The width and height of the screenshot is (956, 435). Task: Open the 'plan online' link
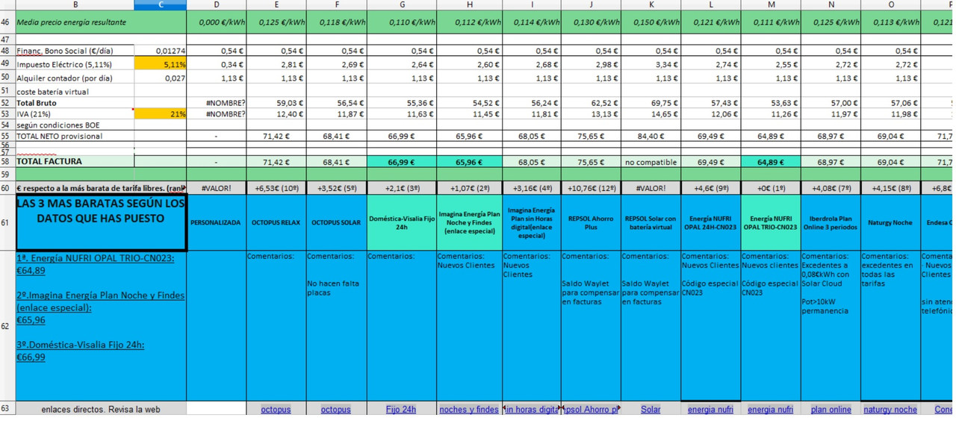point(831,409)
